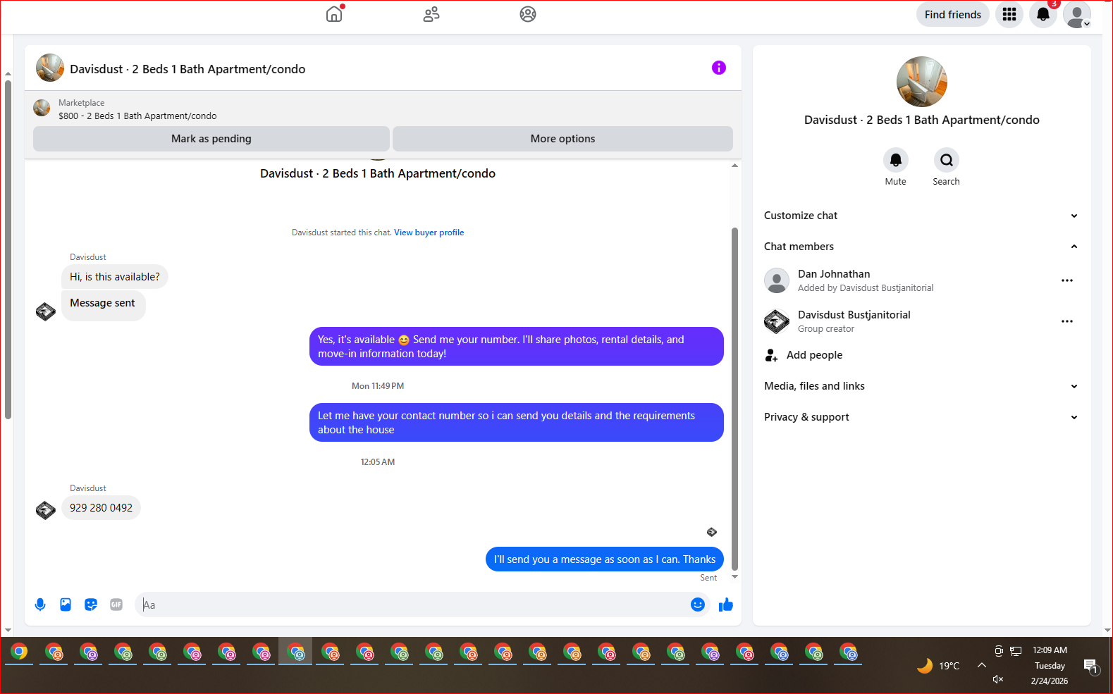Expand Customize chat section

pyautogui.click(x=921, y=216)
